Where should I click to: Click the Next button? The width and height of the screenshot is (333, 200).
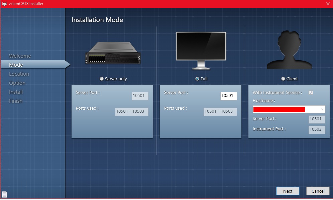pyautogui.click(x=288, y=191)
